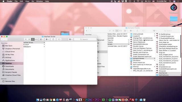Open All My Files in the sidebar

pos(9,54)
